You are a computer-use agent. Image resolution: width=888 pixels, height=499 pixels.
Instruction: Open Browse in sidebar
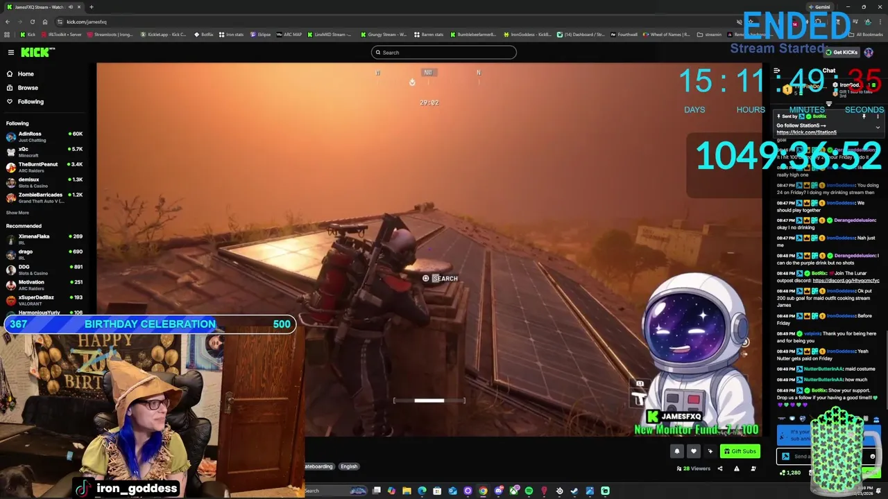[28, 88]
